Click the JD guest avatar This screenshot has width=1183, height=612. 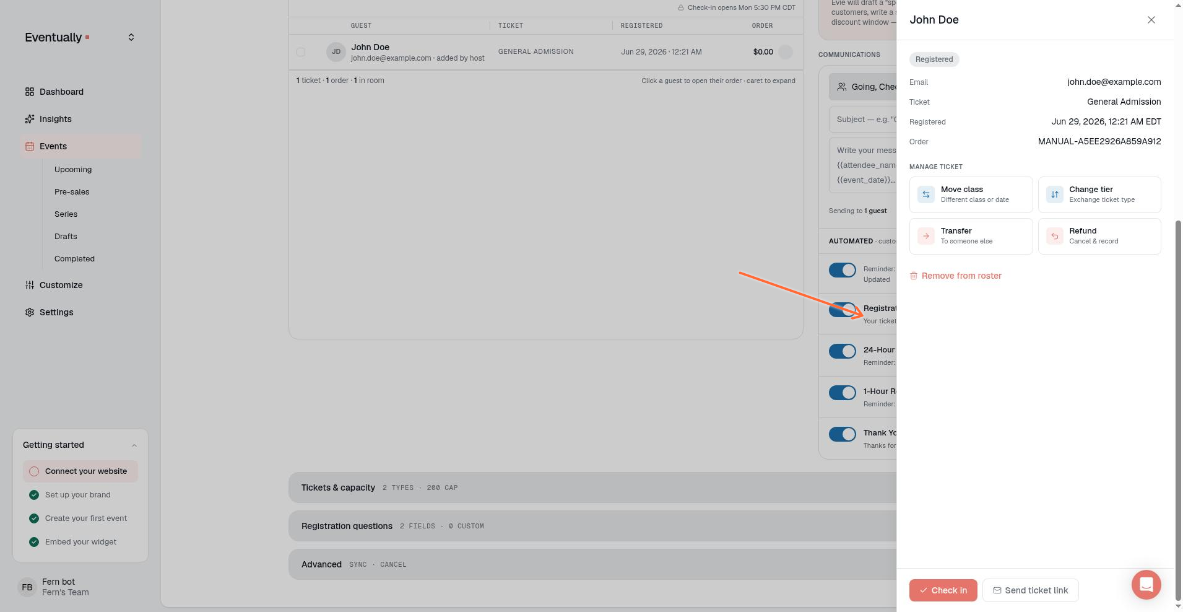point(336,52)
